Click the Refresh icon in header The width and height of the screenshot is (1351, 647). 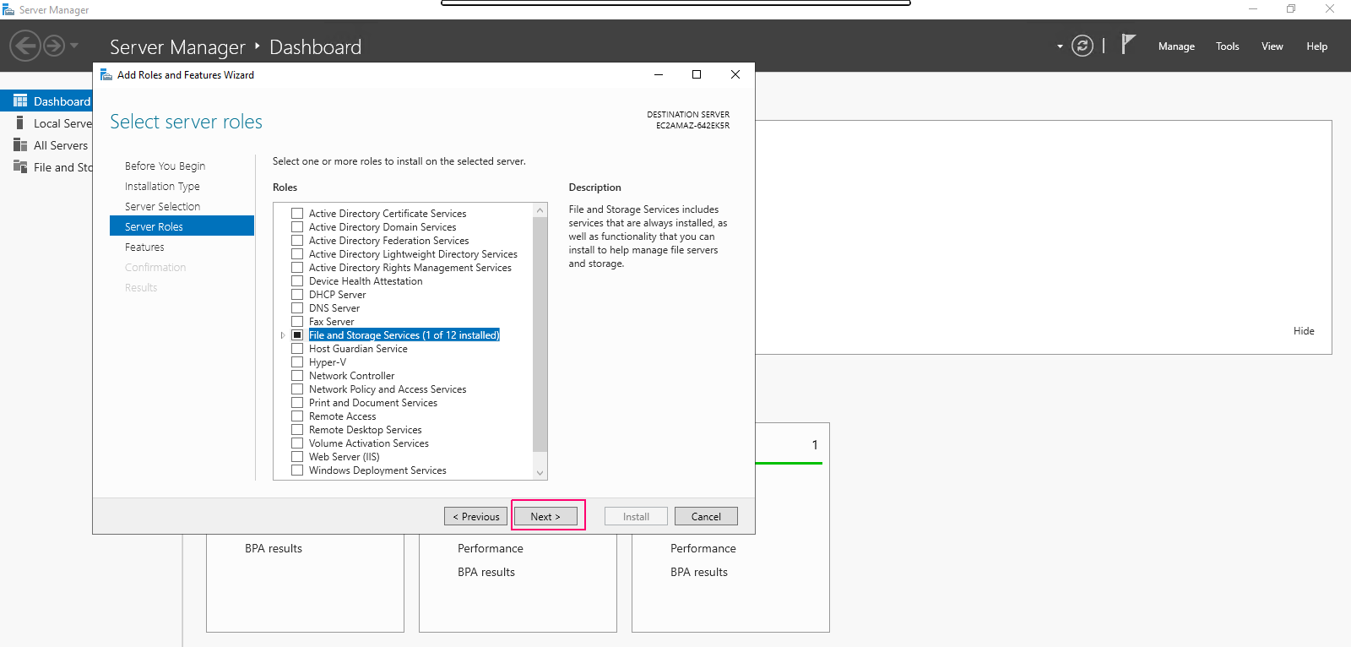click(1082, 46)
